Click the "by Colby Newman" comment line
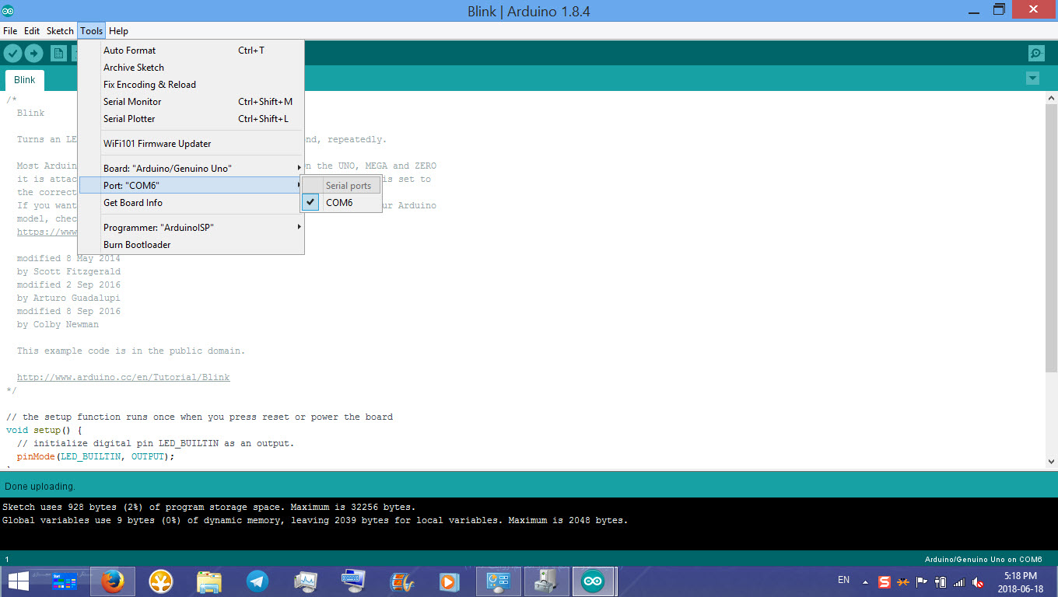Viewport: 1058px width, 597px height. pos(58,325)
